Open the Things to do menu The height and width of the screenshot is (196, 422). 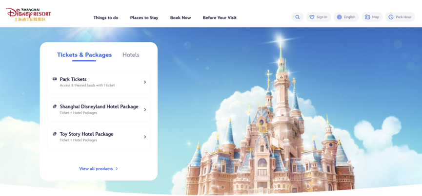[106, 18]
